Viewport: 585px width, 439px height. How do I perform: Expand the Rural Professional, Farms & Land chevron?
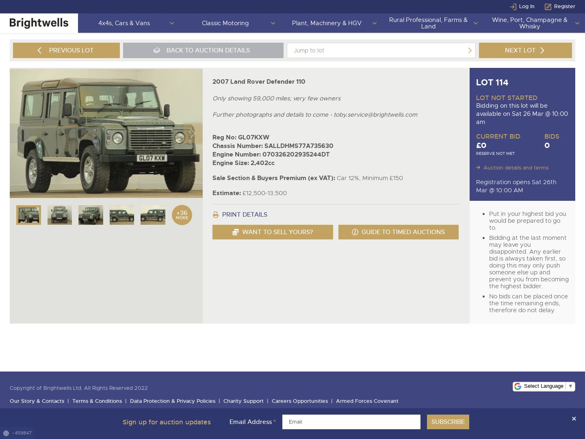pos(476,23)
